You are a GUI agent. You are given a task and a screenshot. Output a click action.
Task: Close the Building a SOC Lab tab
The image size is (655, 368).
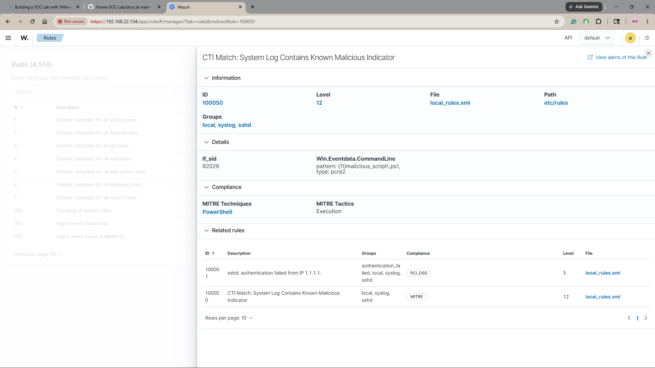coord(78,7)
